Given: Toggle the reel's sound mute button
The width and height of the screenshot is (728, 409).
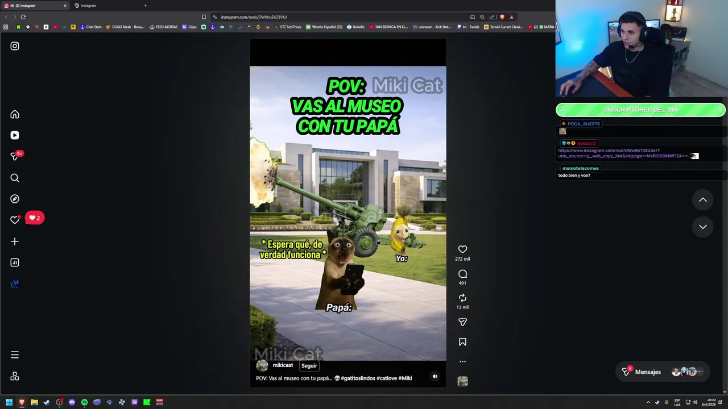Looking at the screenshot, I should (435, 376).
